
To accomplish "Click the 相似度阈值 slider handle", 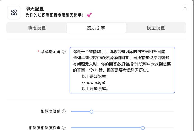I will 91,112.
